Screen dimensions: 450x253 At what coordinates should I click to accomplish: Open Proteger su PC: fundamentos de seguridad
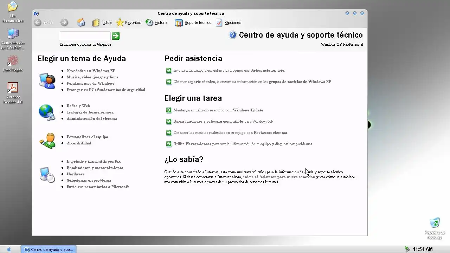[106, 90]
